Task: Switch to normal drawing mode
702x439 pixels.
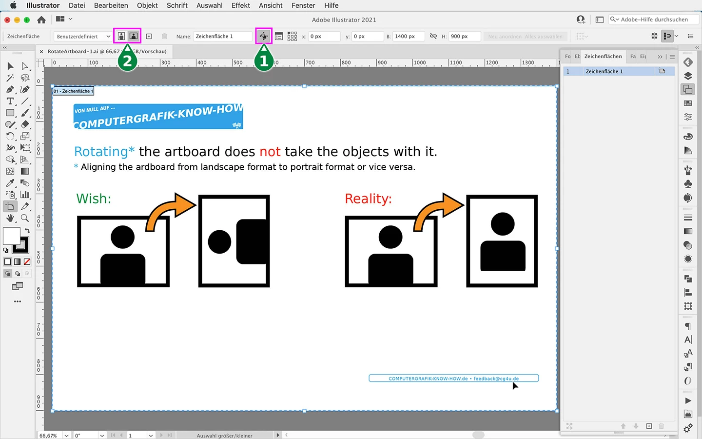Action: point(7,274)
